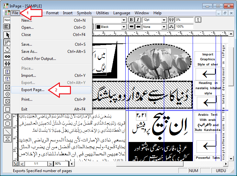Toggle Italic formatting
This screenshot has width=237, height=176.
click(138, 20)
